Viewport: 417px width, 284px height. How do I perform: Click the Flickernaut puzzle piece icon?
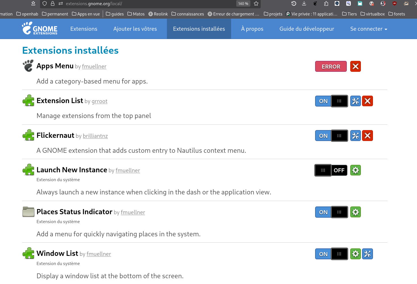pos(28,135)
